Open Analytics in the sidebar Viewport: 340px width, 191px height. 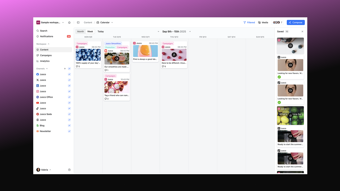(x=53, y=61)
